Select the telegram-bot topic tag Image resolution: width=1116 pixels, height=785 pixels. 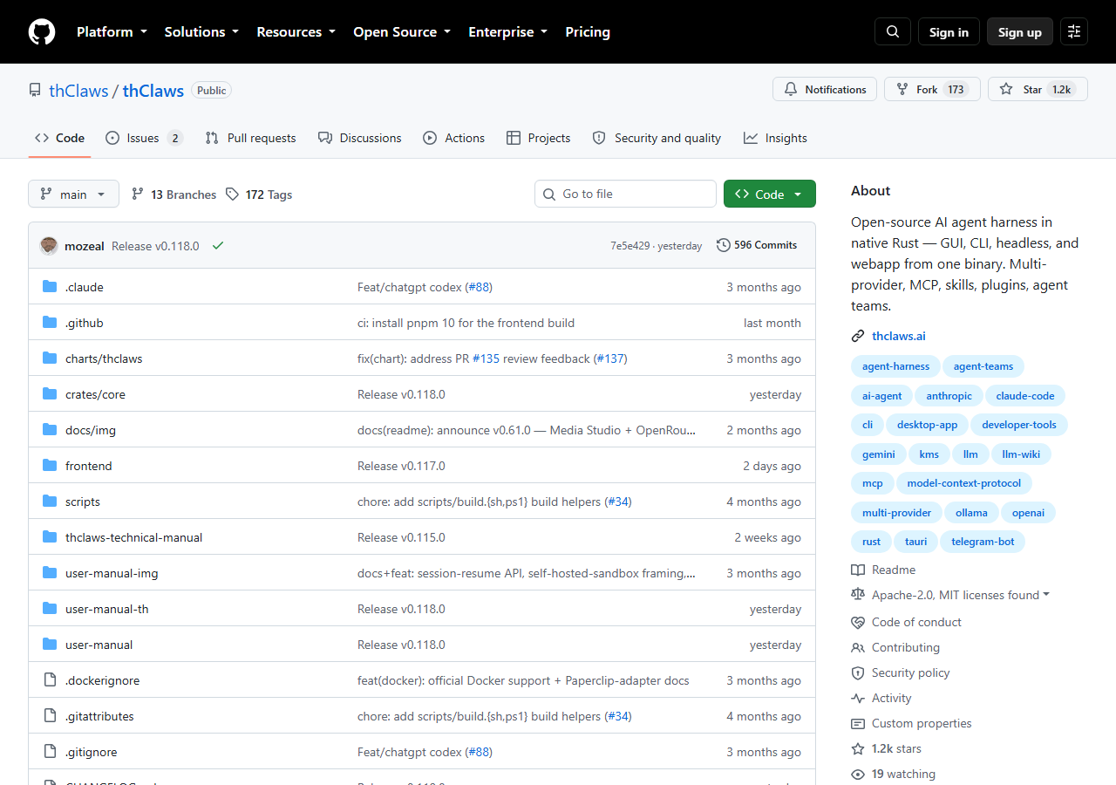coord(983,542)
